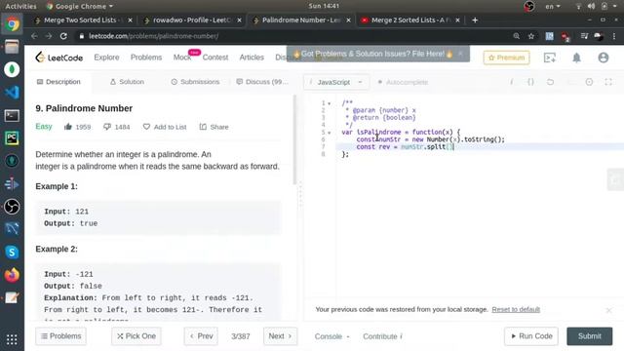Reset code to default with circular arrow icon
624x351 pixels.
(550, 82)
